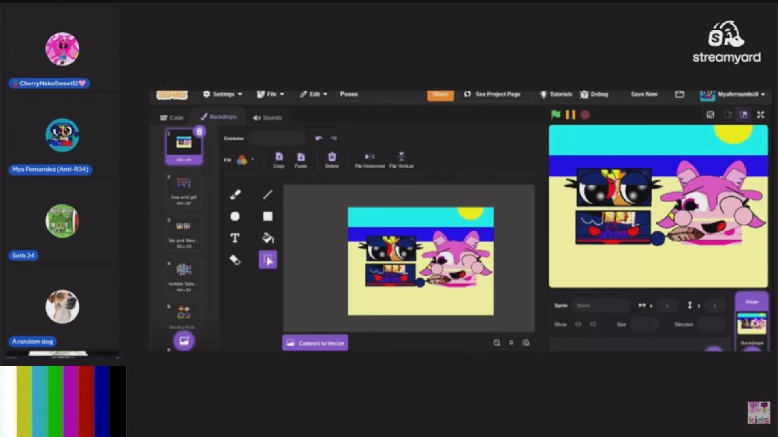Click the sprite x position field
The width and height of the screenshot is (778, 437).
pos(667,305)
